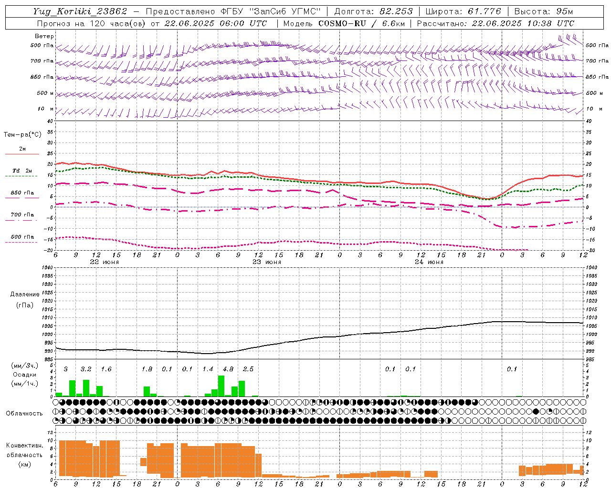Click the Долгота: 82.253 header value
The height and width of the screenshot is (488, 611).
coord(373,11)
